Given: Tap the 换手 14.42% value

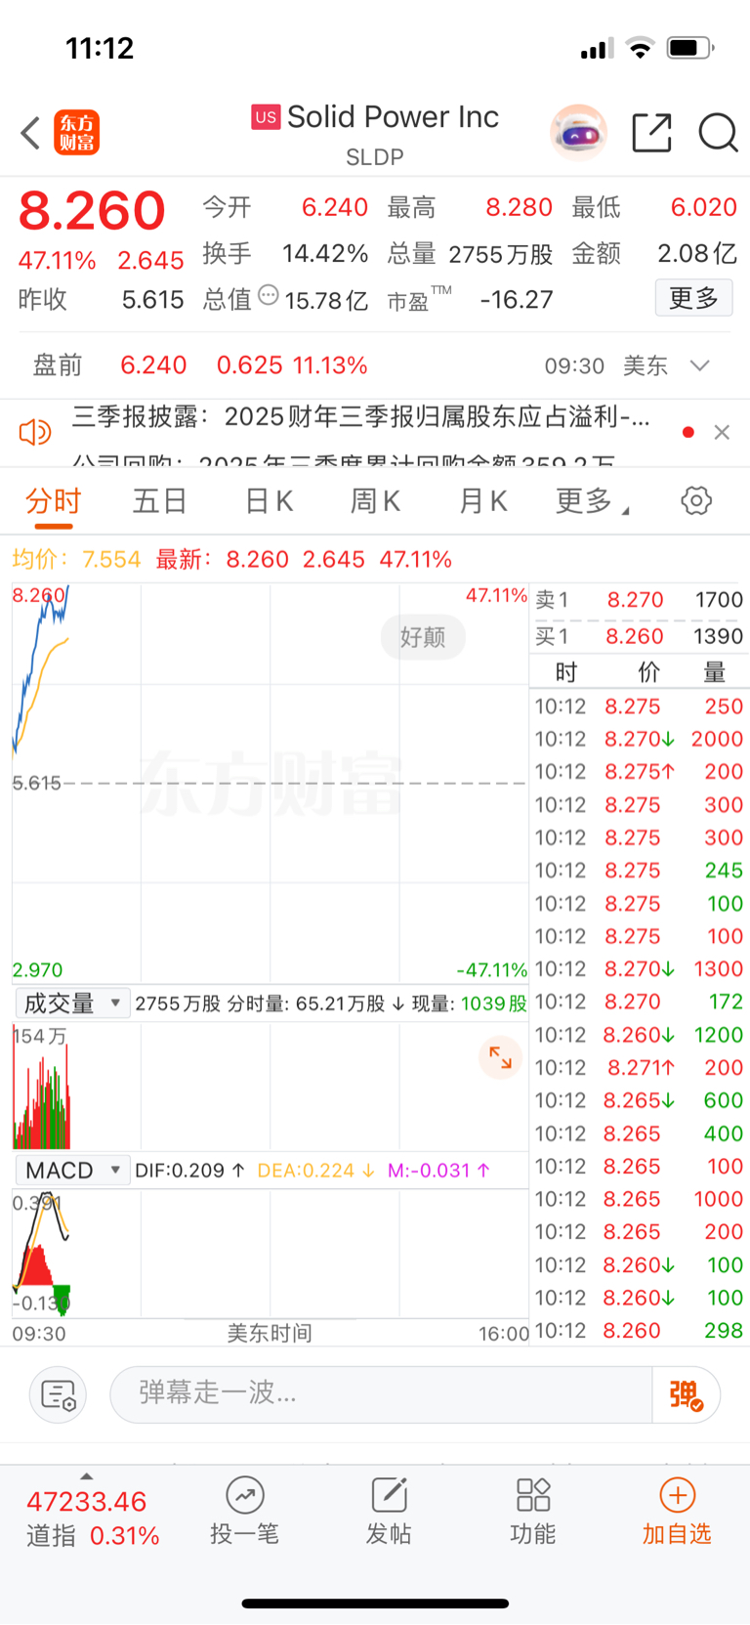Looking at the screenshot, I should 325,254.
